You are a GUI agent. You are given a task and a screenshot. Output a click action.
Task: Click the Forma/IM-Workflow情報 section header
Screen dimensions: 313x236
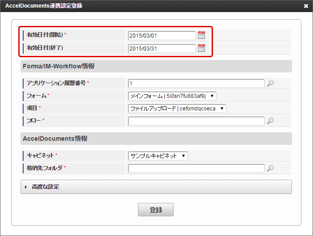click(x=156, y=66)
